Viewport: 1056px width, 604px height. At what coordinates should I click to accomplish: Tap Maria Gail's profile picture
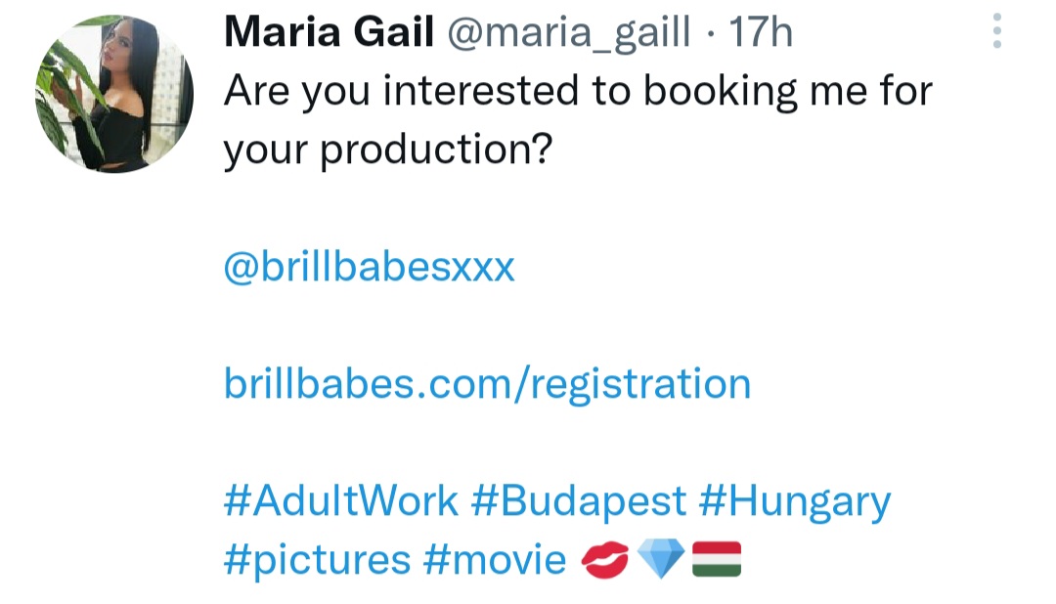coord(113,94)
